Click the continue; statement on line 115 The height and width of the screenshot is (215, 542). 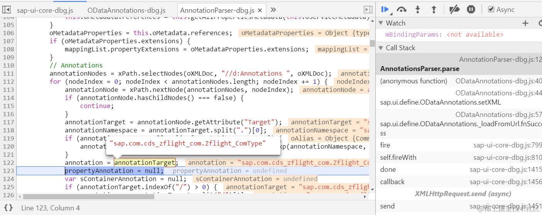click(x=97, y=106)
